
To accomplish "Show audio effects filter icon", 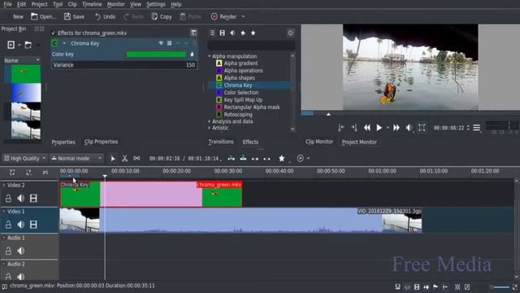I will click(232, 33).
